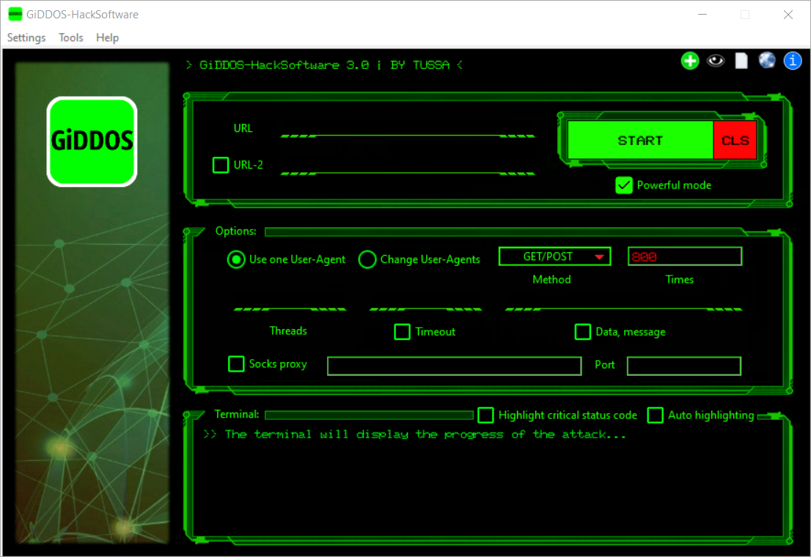Click the white document icon
The width and height of the screenshot is (811, 557).
[x=741, y=61]
